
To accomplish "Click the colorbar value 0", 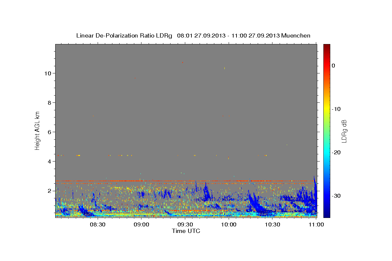I will click(x=334, y=66).
